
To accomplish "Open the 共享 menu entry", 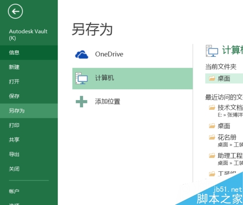I will coord(29,140).
